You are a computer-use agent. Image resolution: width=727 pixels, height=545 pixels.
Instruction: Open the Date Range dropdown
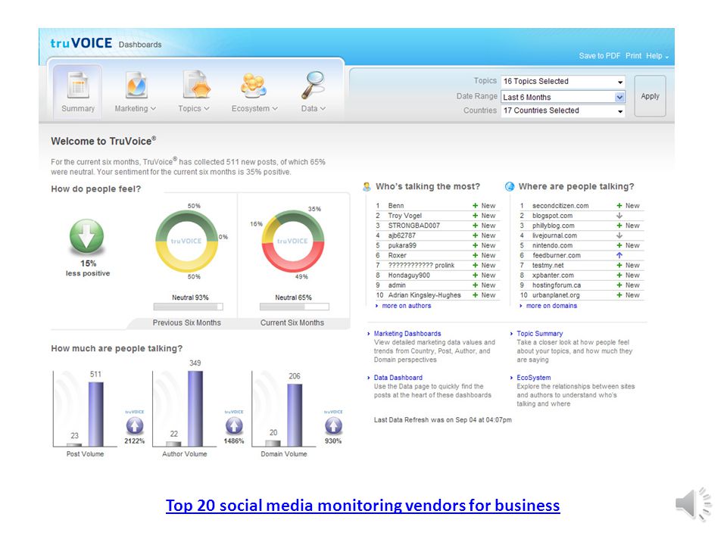pos(563,97)
